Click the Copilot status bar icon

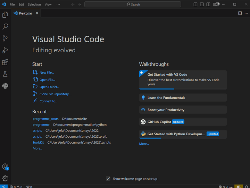239,187
